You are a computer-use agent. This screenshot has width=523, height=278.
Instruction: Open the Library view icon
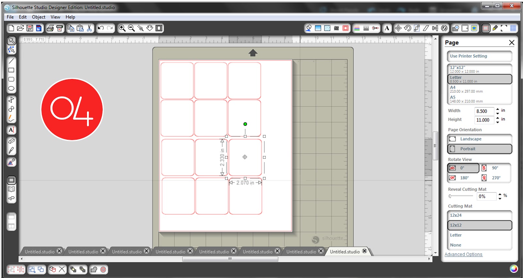point(11,190)
